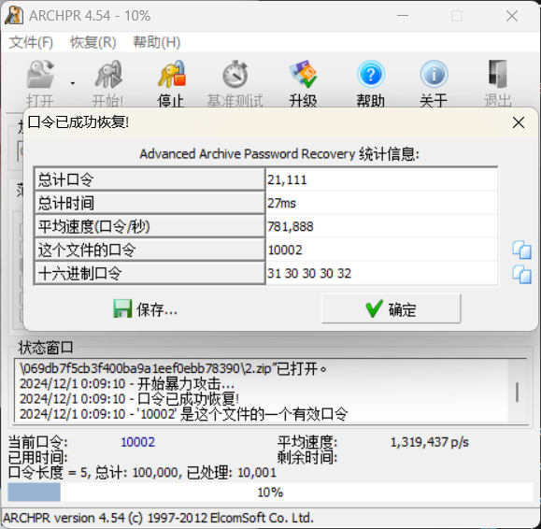The height and width of the screenshot is (529, 541).
Task: Copy the hex password icon
Action: tap(521, 275)
